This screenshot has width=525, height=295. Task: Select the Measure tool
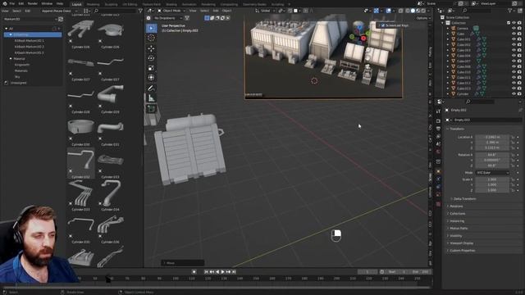click(x=151, y=98)
